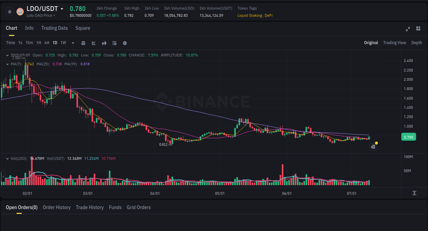Collapse the Vol(LDO) volume pane row

click(7, 158)
